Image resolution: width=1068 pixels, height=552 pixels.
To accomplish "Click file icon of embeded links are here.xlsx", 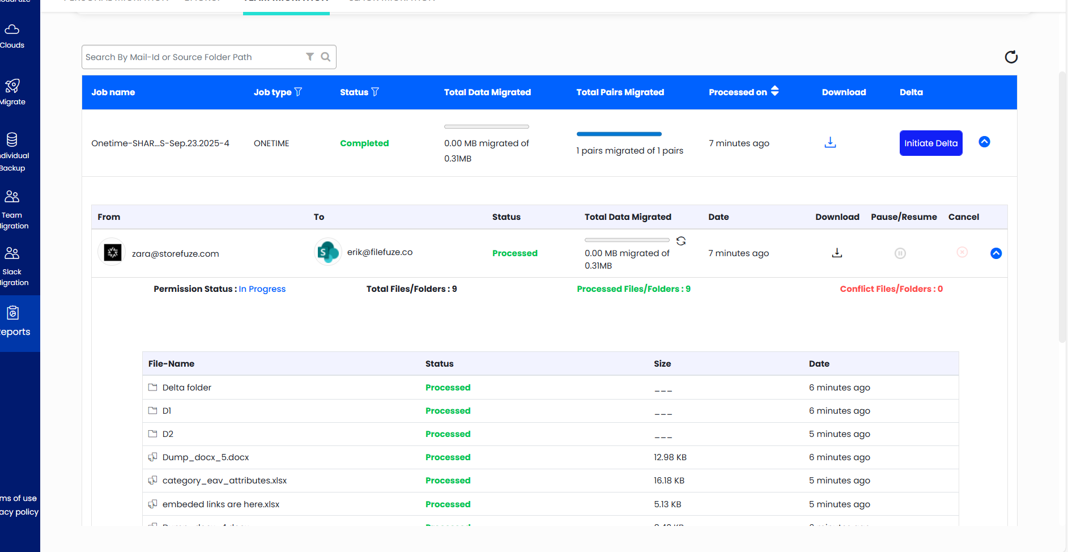I will click(152, 504).
